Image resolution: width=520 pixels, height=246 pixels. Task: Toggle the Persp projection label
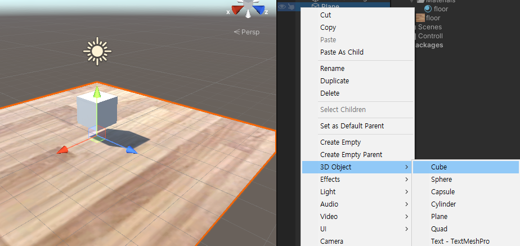point(246,32)
